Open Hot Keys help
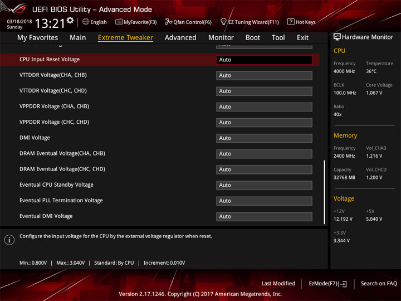401x301 pixels. click(x=301, y=22)
